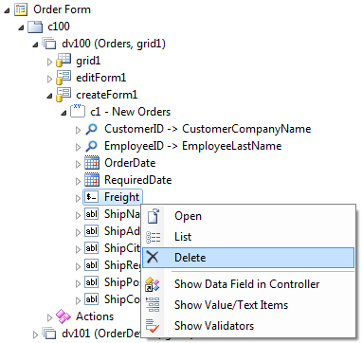This screenshot has width=362, height=343.
Task: Click the grid1 grid icon
Action: click(x=63, y=61)
